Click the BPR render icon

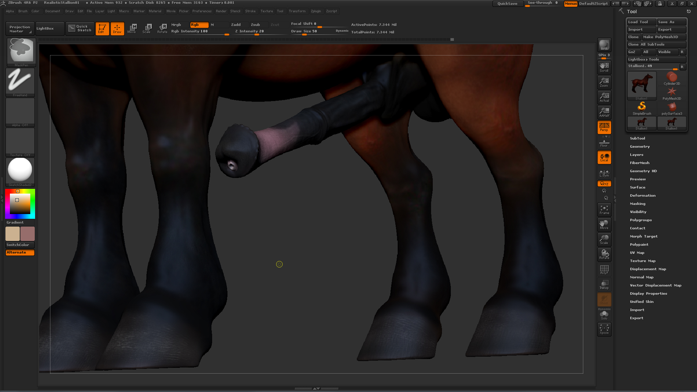(604, 45)
